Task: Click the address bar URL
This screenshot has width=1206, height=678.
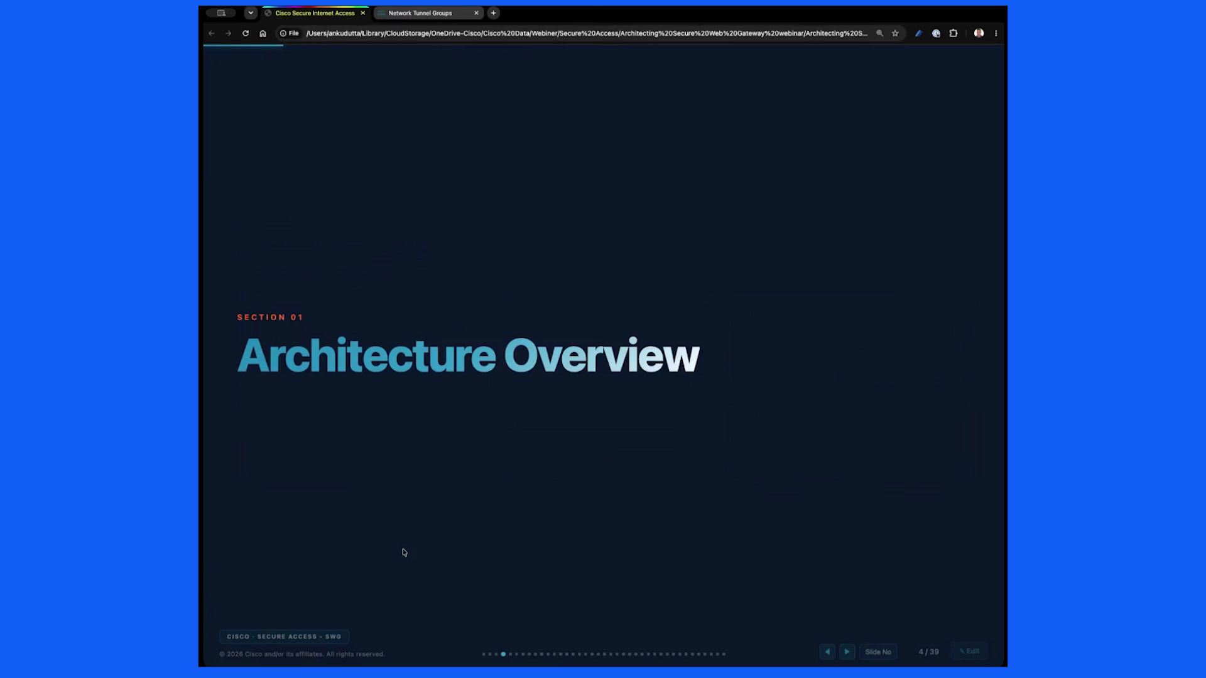Action: pyautogui.click(x=587, y=33)
